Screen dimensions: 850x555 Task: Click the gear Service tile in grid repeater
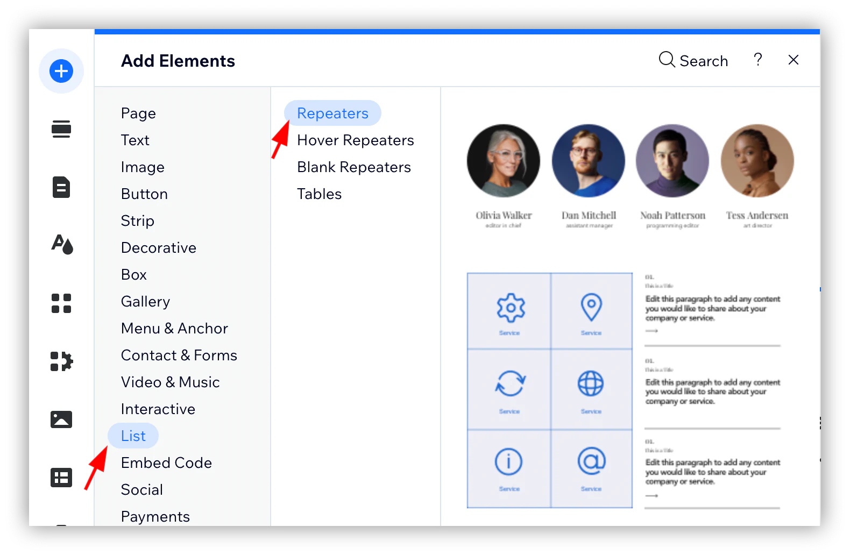(509, 311)
